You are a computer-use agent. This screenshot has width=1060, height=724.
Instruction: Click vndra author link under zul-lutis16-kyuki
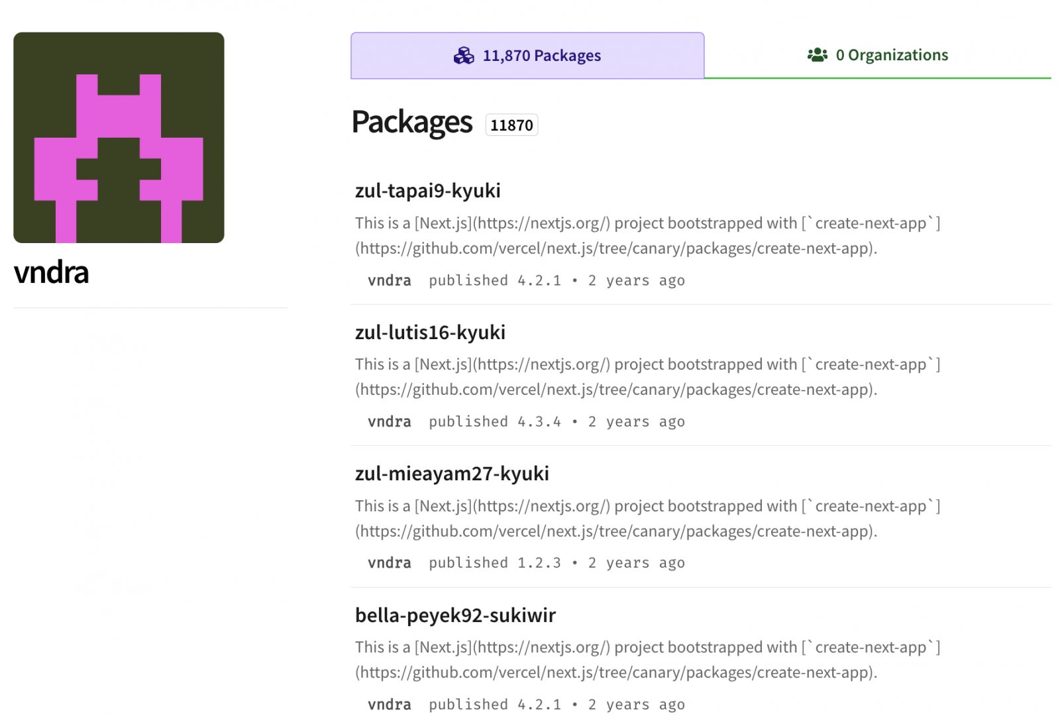tap(389, 422)
